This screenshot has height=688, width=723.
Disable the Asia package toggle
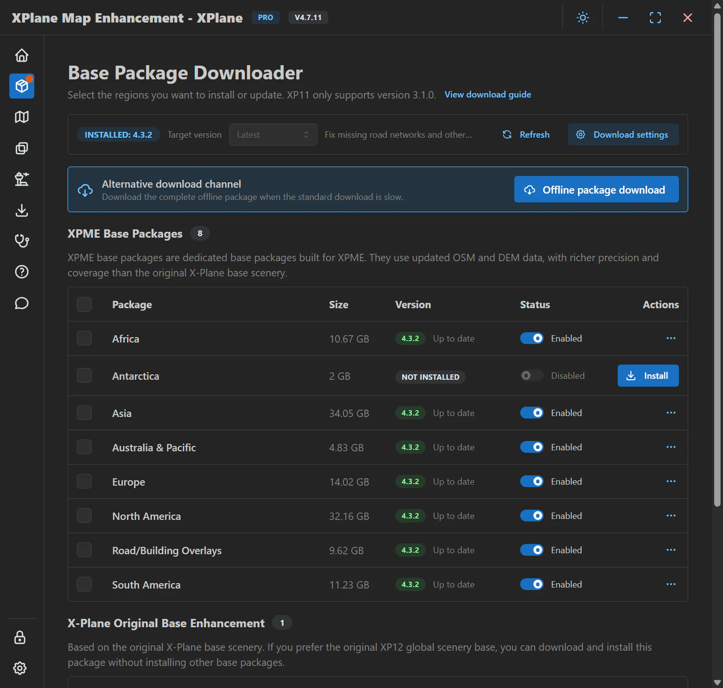(x=532, y=413)
